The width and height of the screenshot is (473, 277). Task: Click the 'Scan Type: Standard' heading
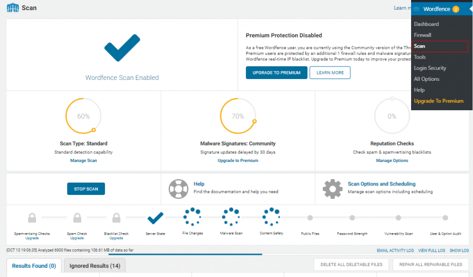pyautogui.click(x=84, y=144)
